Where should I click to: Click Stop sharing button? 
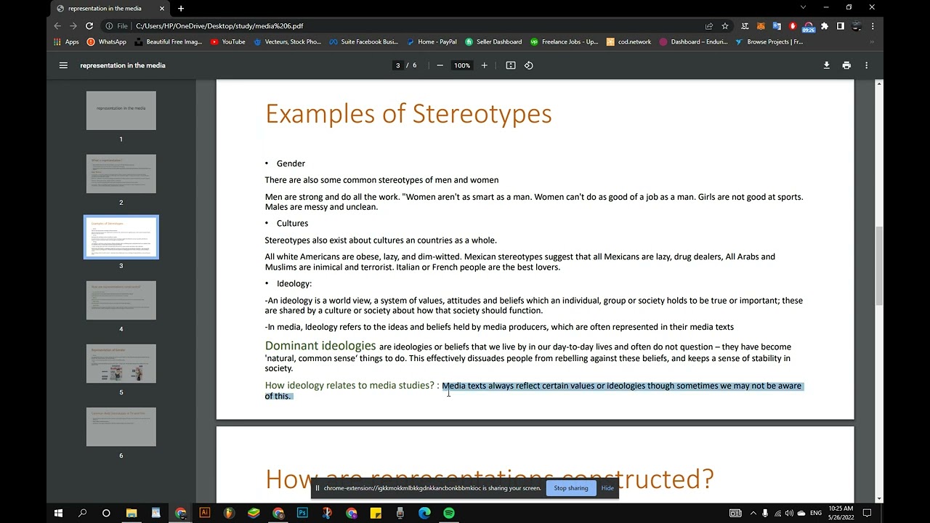coord(571,488)
